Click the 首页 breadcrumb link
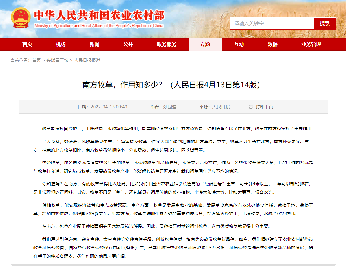The image size is (346, 266). coord(37,60)
